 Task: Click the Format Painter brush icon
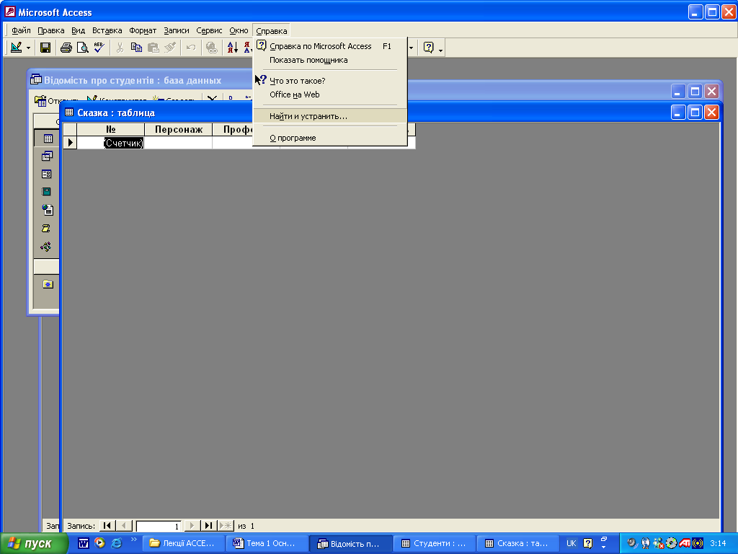170,48
